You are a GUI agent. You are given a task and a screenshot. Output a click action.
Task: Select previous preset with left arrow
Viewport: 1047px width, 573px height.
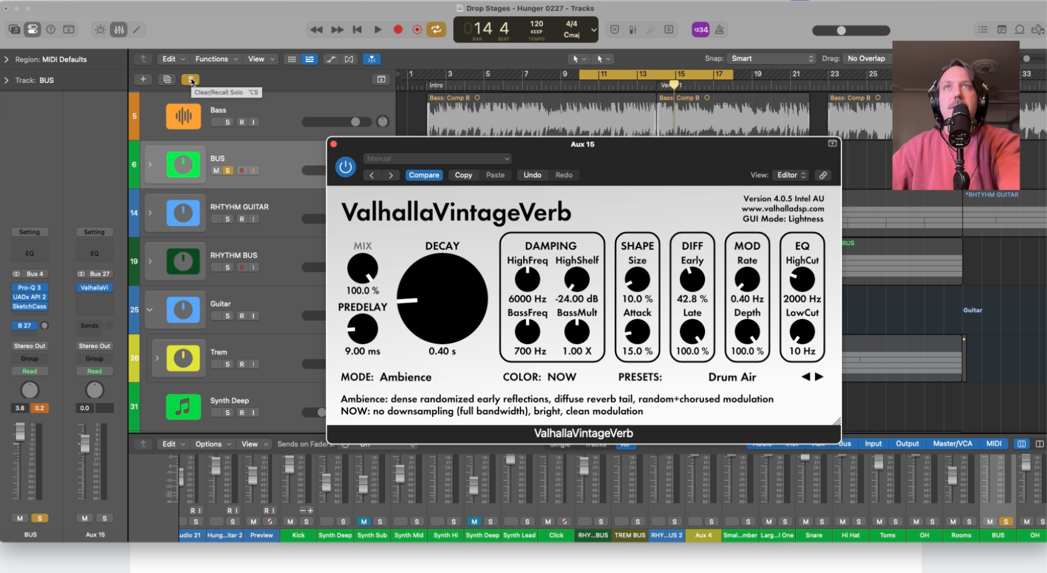coord(805,377)
